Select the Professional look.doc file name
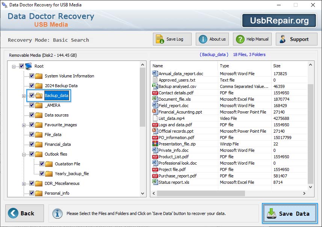The image size is (322, 227). [178, 163]
